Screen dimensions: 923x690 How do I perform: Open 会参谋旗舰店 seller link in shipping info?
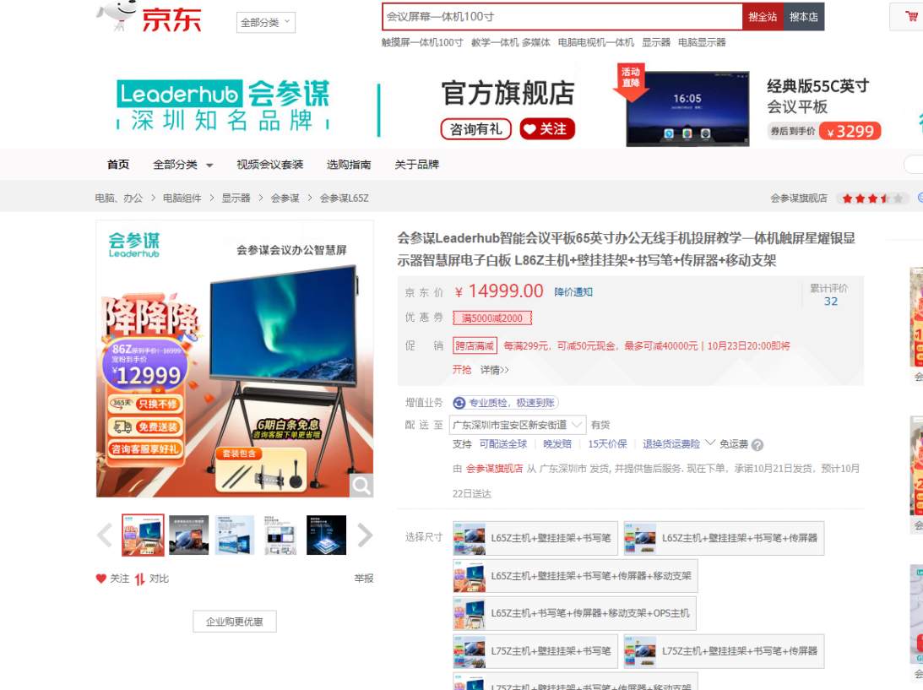[x=495, y=469]
